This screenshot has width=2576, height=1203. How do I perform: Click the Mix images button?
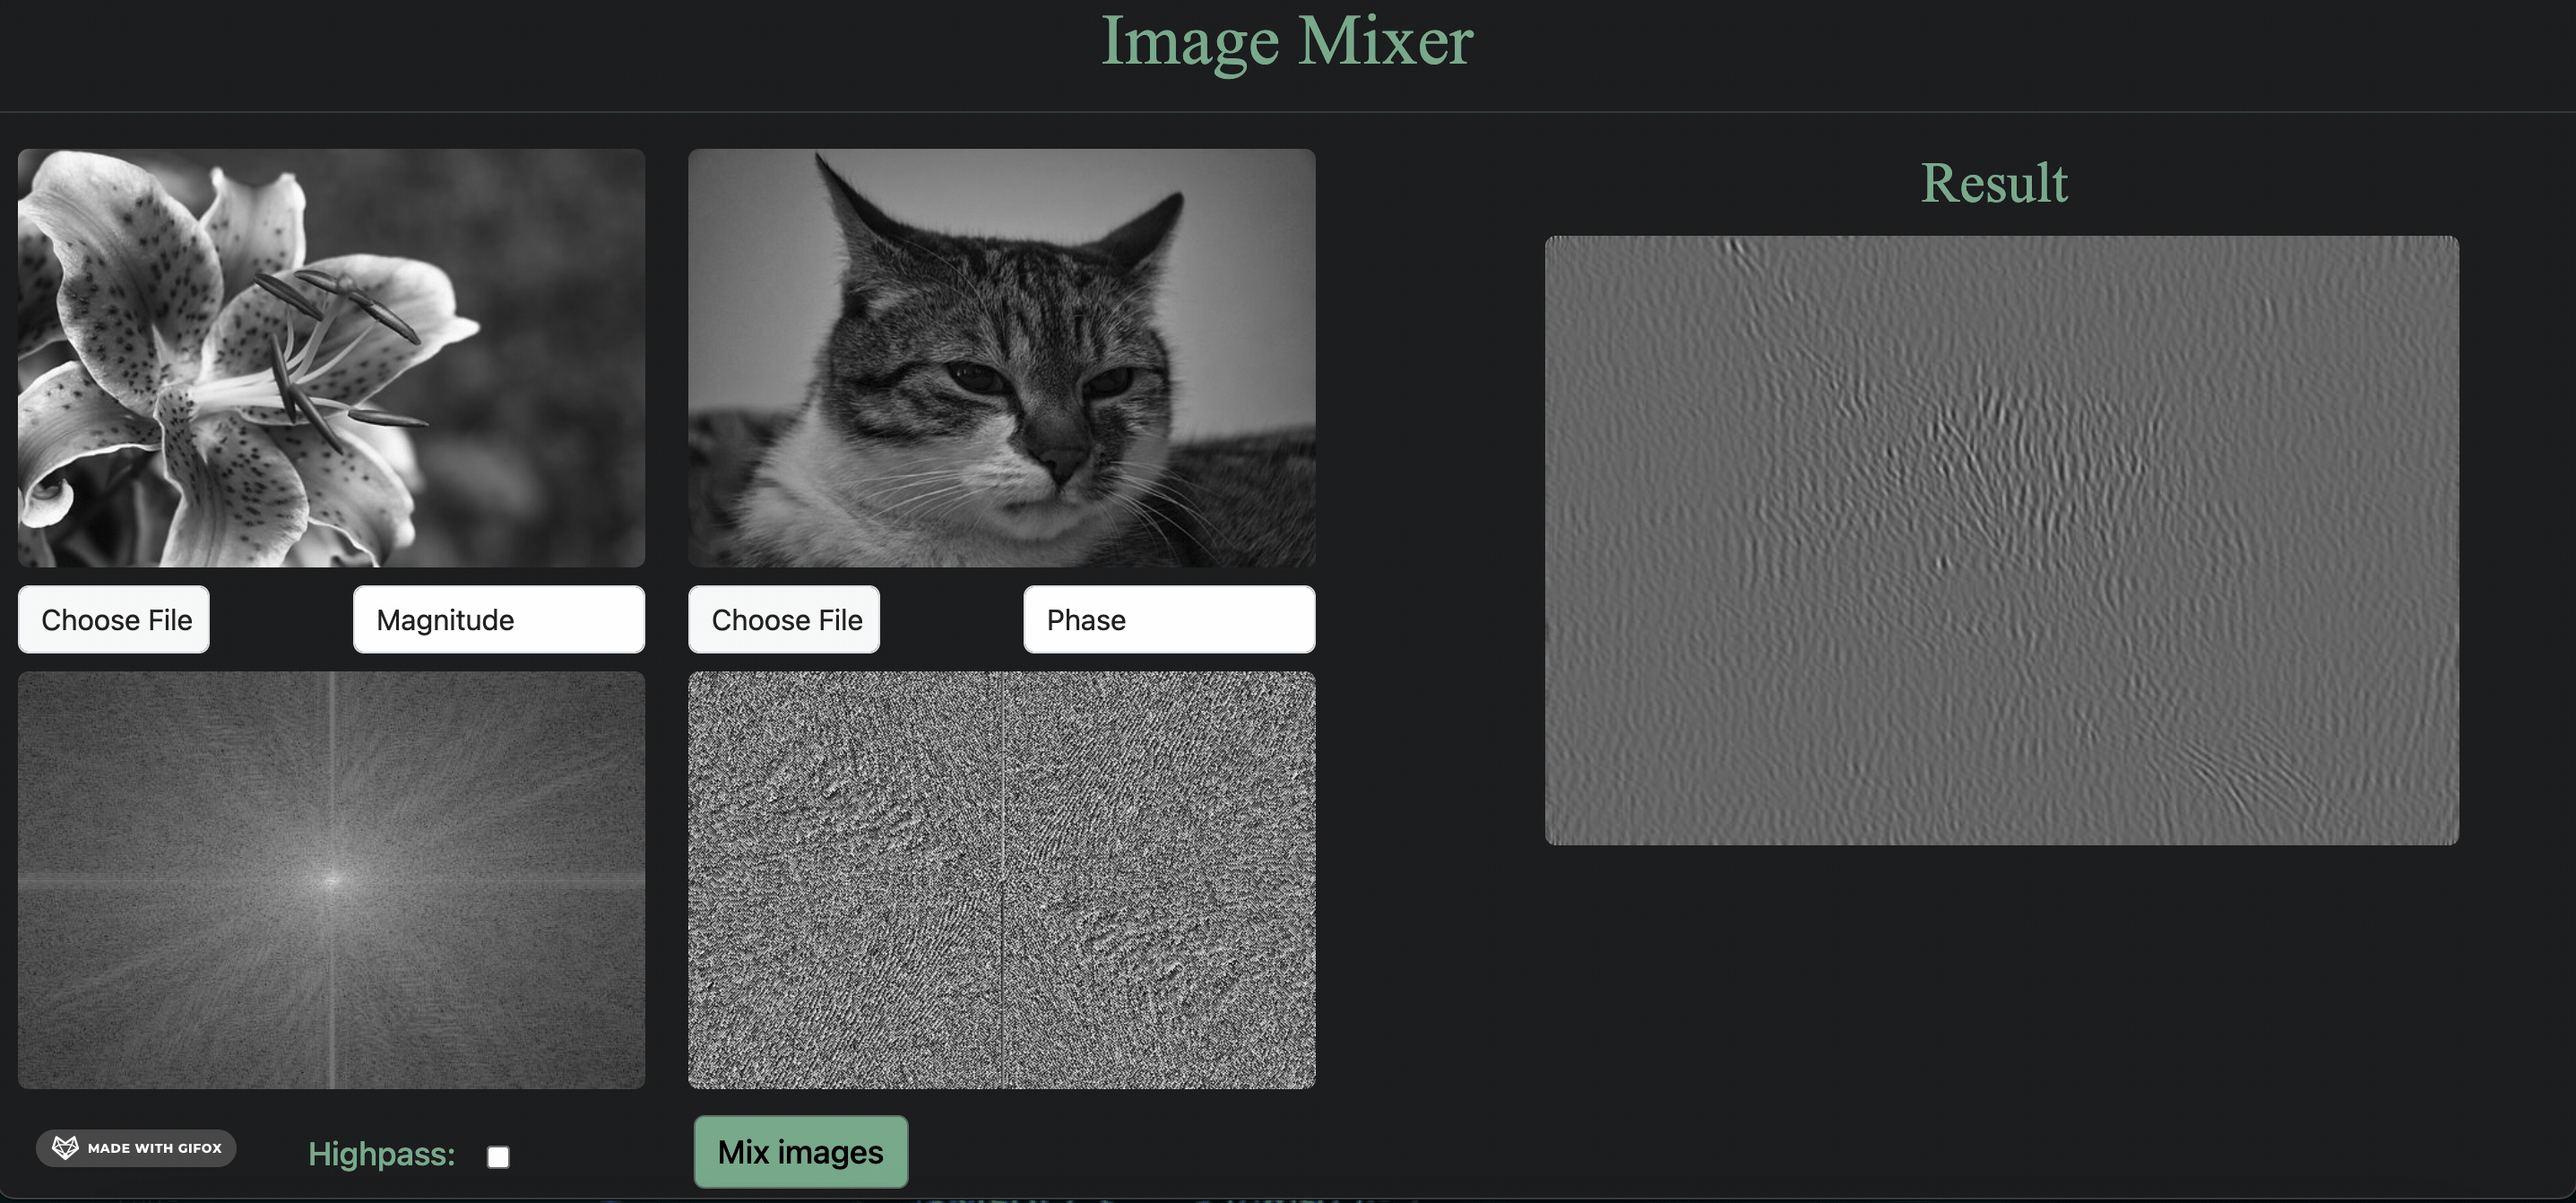(800, 1152)
